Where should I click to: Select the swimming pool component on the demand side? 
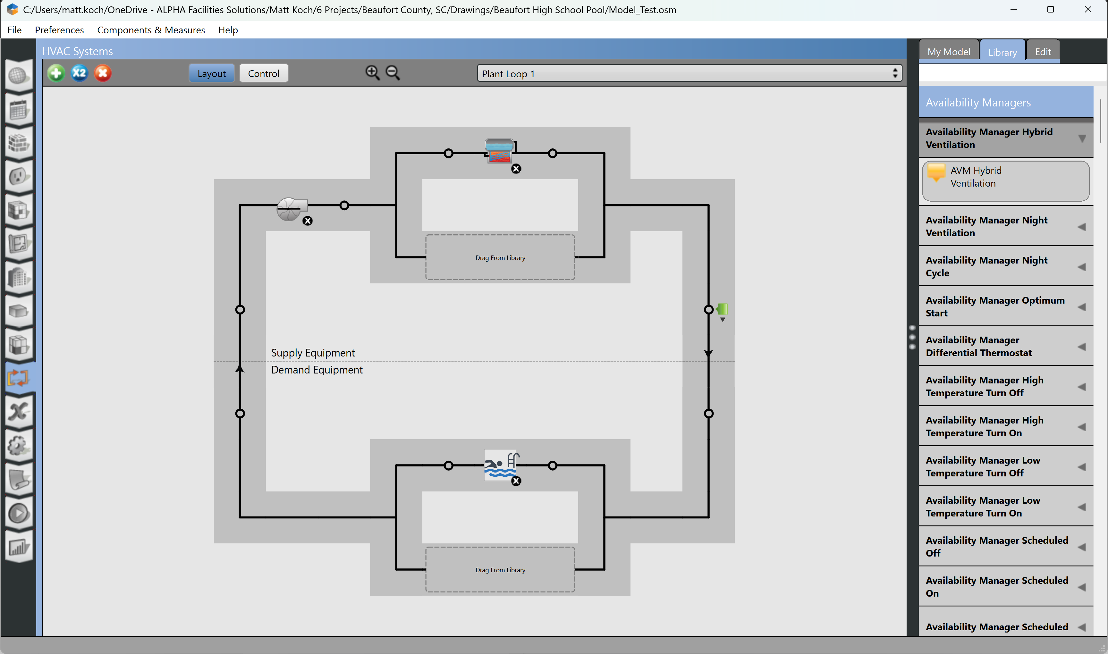pyautogui.click(x=500, y=465)
